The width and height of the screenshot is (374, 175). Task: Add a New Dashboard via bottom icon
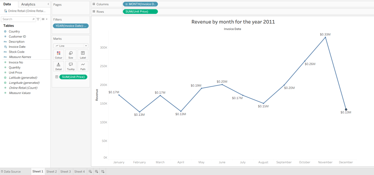[96, 172]
